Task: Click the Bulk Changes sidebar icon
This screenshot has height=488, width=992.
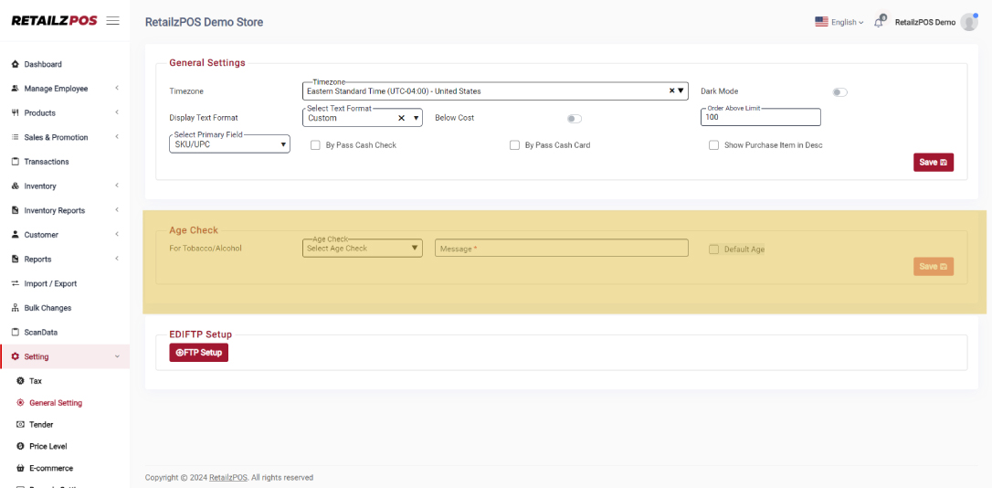Action: (x=16, y=308)
